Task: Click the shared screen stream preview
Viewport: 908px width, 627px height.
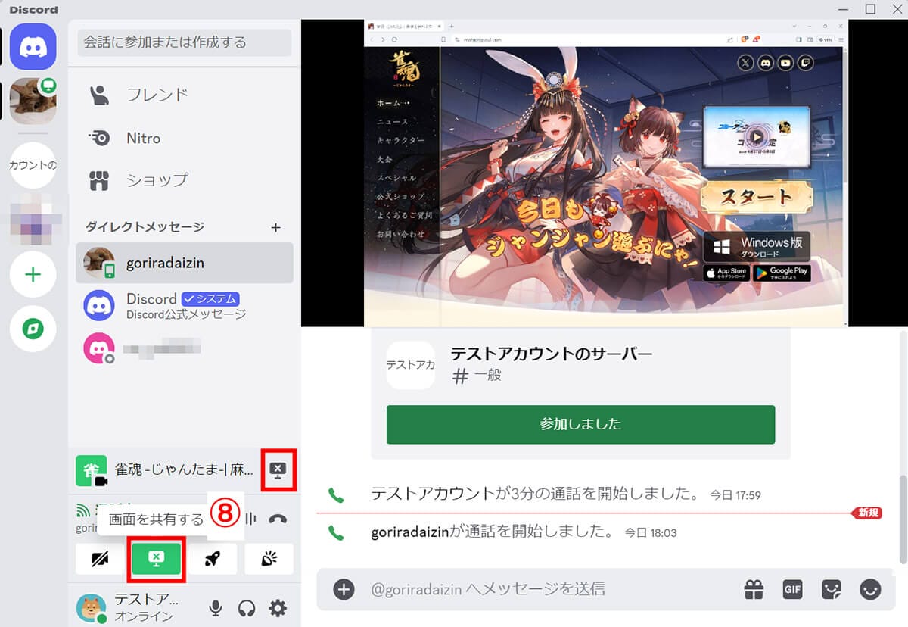Action: 606,173
